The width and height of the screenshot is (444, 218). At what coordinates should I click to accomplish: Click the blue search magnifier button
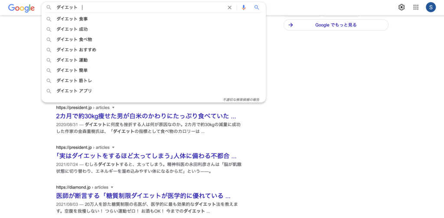click(x=257, y=7)
